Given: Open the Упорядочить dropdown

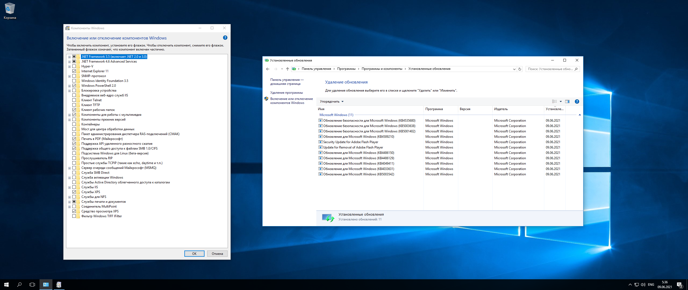Looking at the screenshot, I should 332,102.
